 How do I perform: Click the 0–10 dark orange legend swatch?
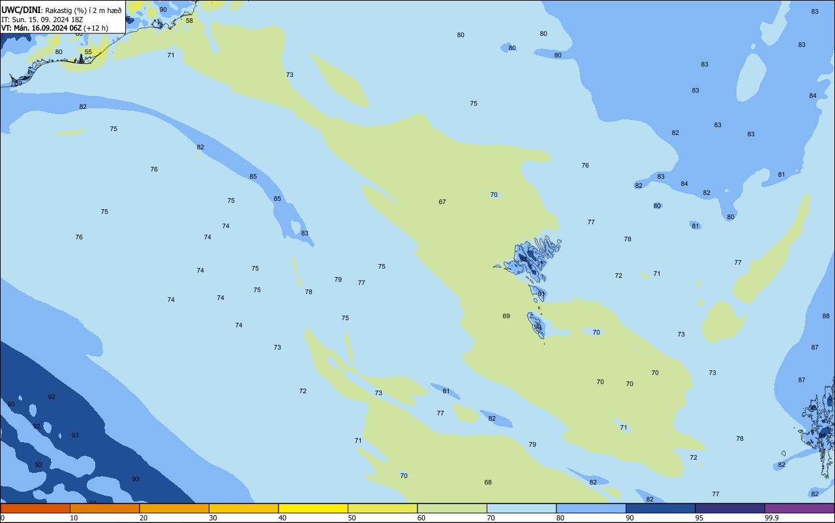pos(35,508)
